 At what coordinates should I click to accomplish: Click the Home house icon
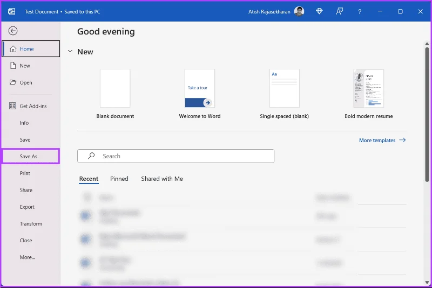pos(13,49)
